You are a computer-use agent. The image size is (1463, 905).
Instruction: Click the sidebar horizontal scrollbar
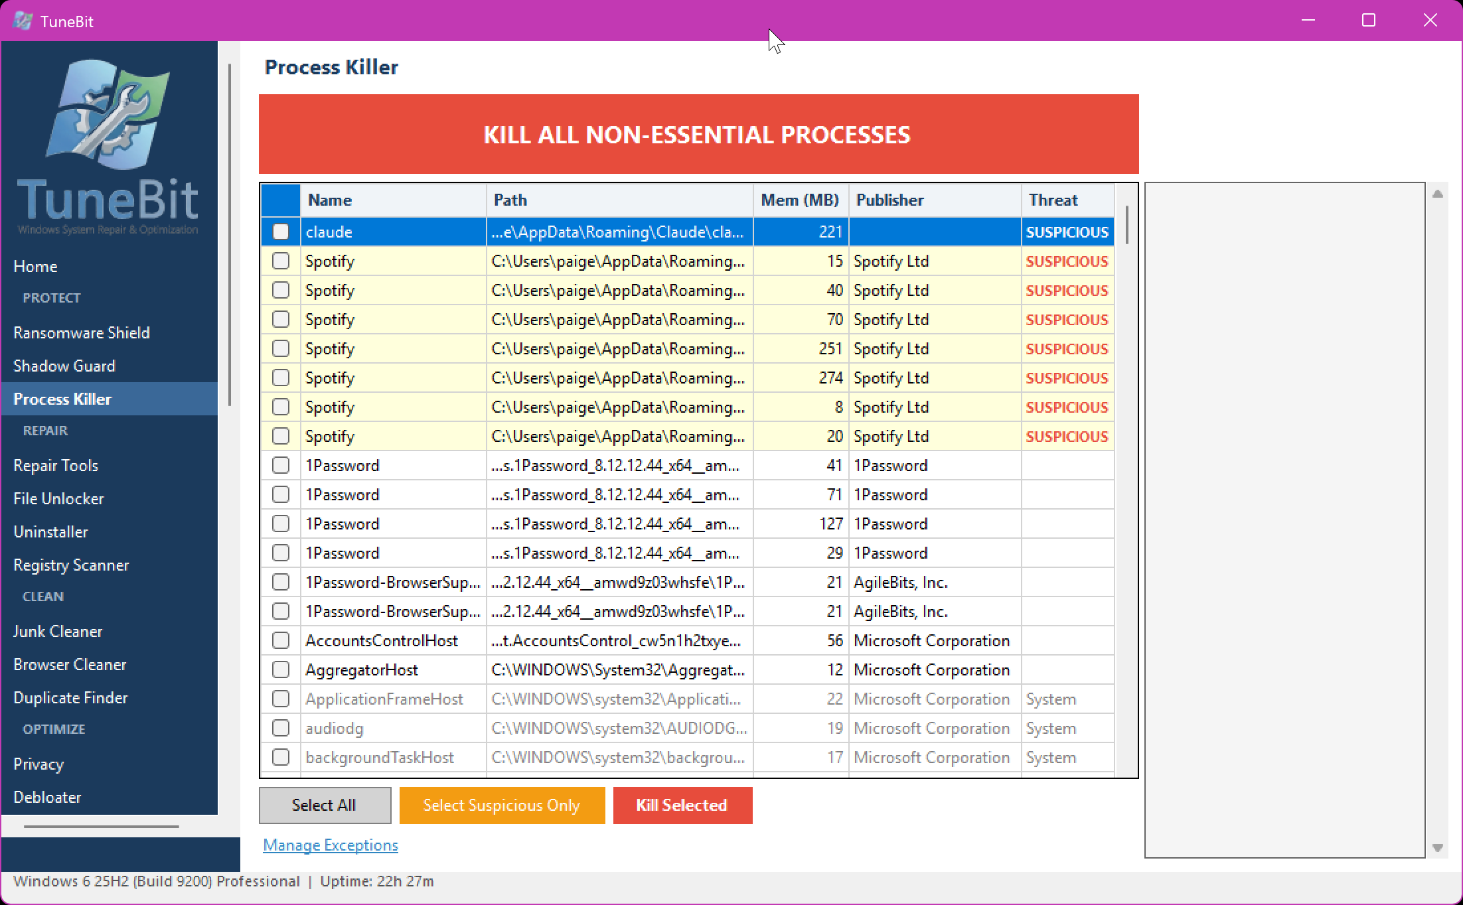(x=102, y=827)
